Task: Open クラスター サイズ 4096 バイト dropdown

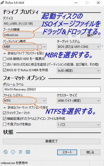Action: [79, 101]
